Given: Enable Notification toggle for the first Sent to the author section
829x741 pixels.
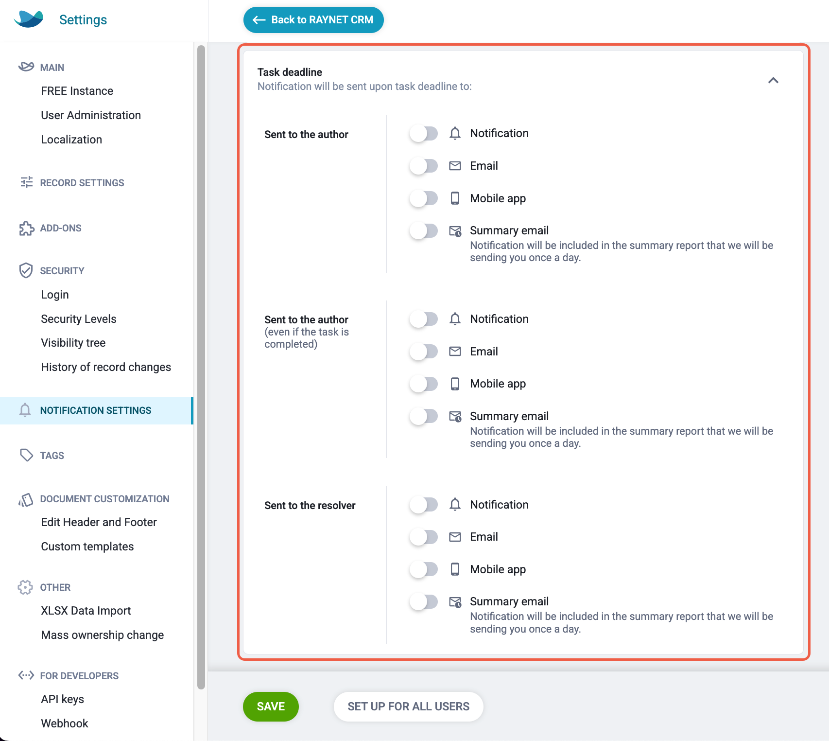Looking at the screenshot, I should click(x=424, y=133).
